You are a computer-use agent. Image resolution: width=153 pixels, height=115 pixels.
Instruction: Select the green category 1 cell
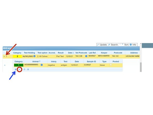(19, 65)
